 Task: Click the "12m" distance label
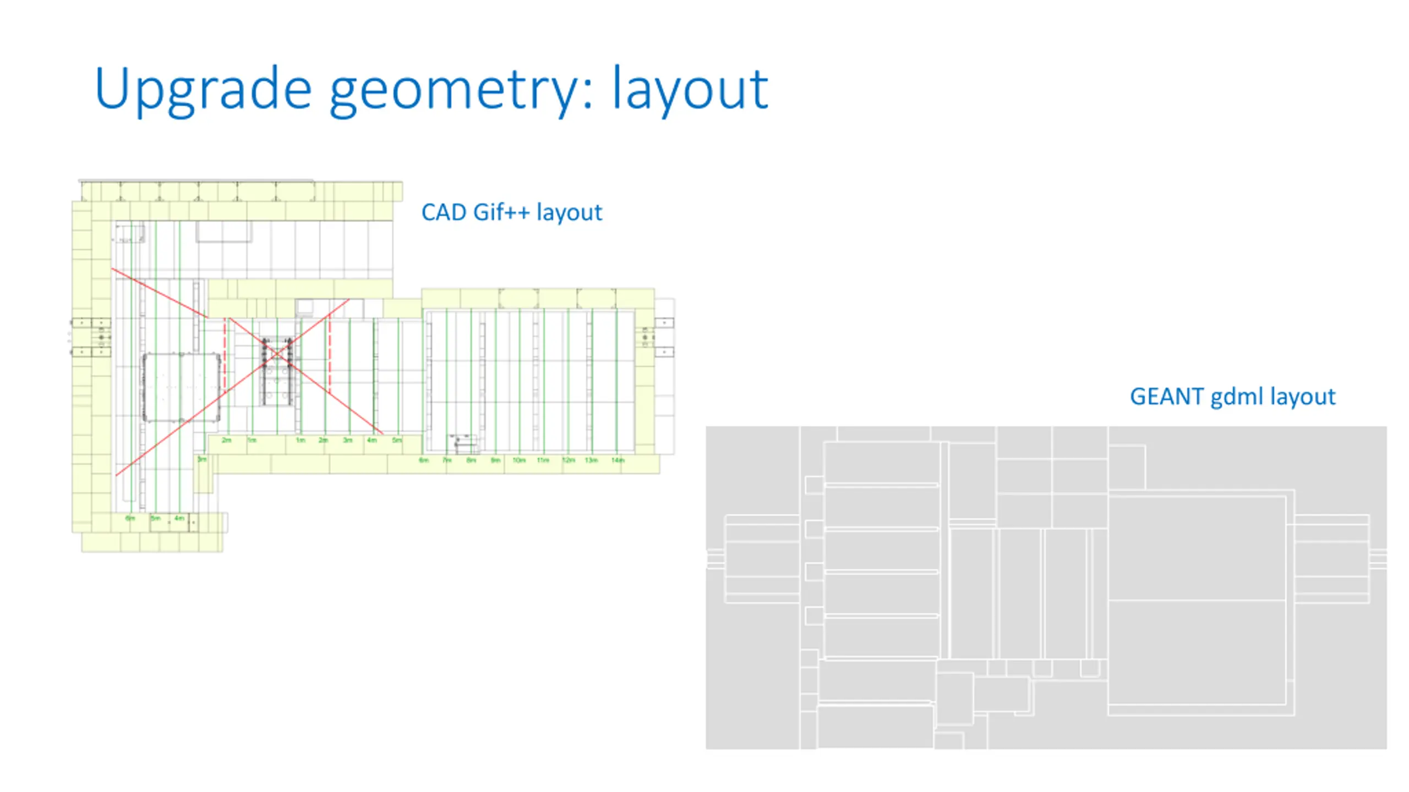coord(569,460)
